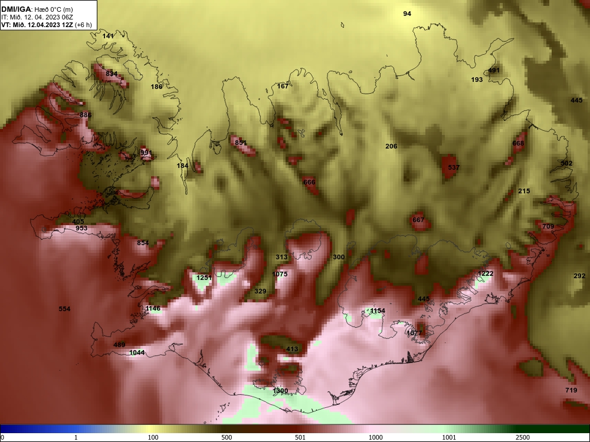This screenshot has height=442, width=590.
Task: Click the 1146 value label
Action: (x=153, y=309)
